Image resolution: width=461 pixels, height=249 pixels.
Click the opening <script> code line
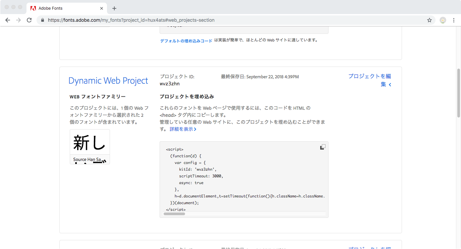click(x=175, y=149)
